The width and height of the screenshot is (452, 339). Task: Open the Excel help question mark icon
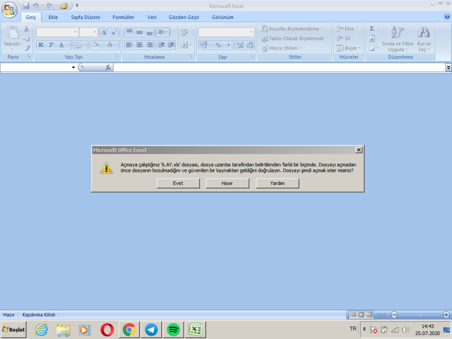pyautogui.click(x=447, y=17)
